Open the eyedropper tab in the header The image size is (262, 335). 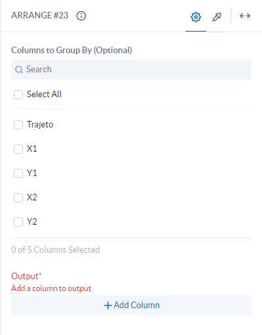pyautogui.click(x=217, y=17)
